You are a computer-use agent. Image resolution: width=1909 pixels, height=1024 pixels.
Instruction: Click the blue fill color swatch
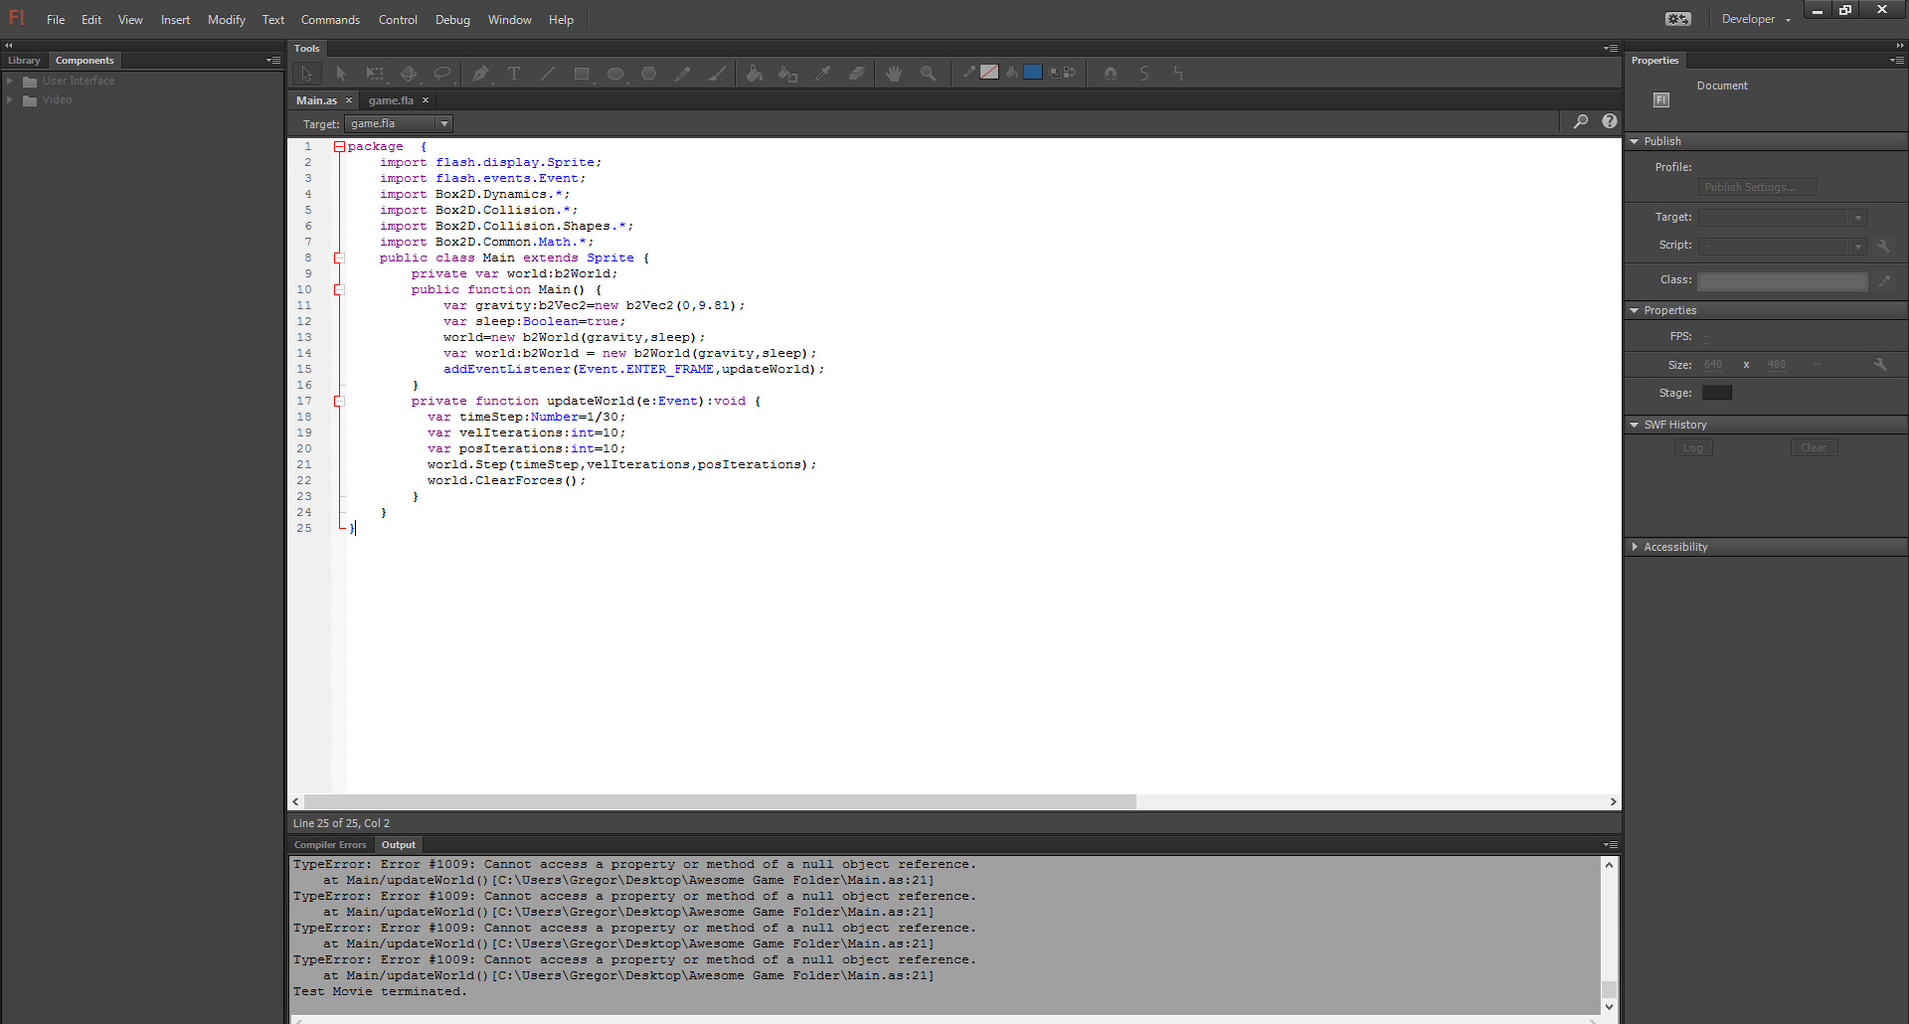point(1033,72)
